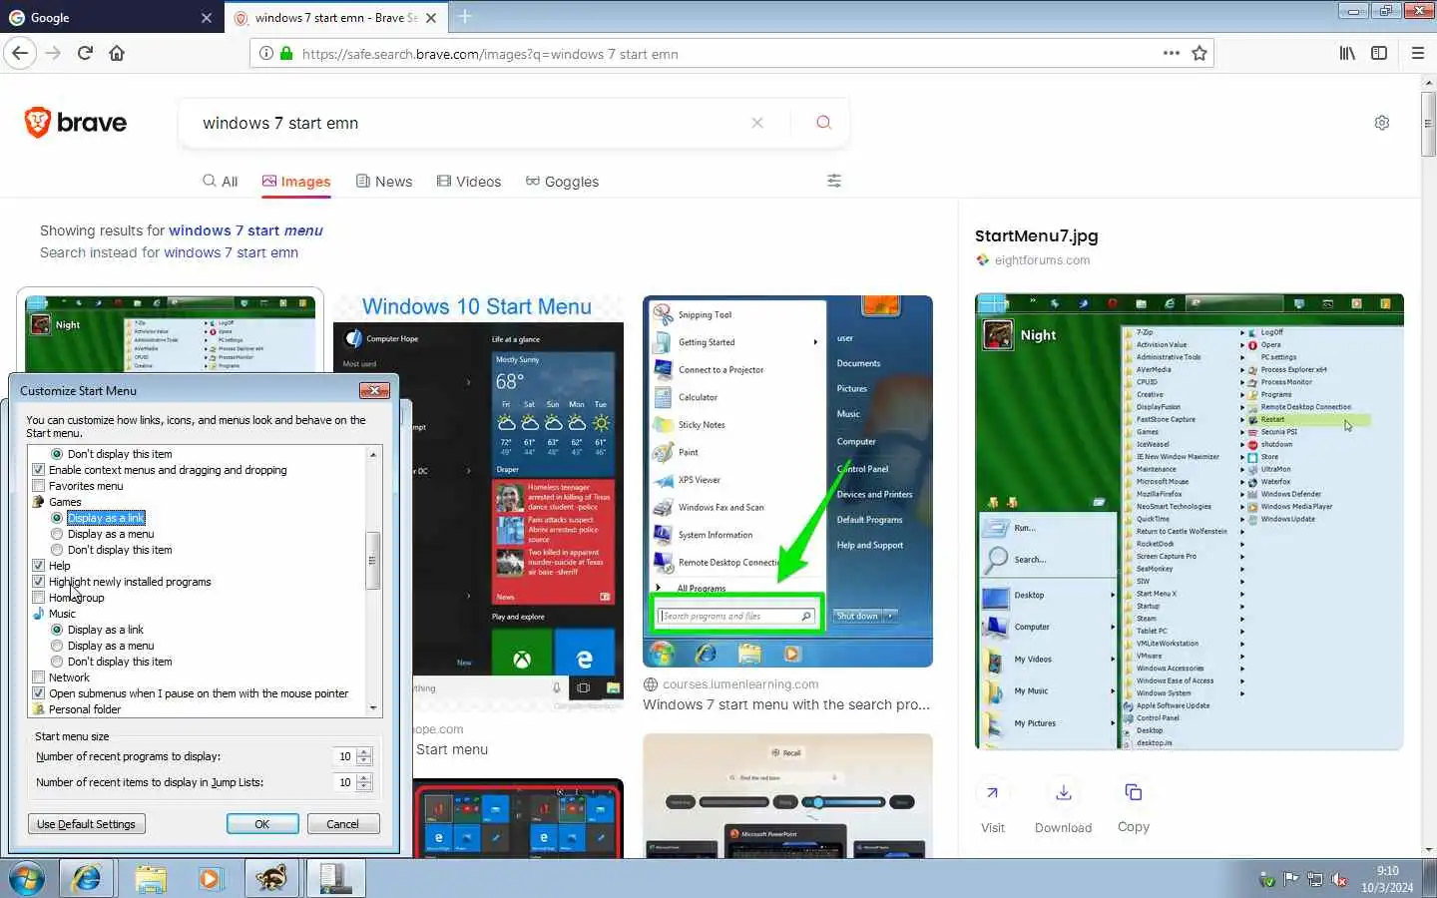Select Music Don't display this item radio
Screen dimensions: 1437x898
tap(57, 662)
